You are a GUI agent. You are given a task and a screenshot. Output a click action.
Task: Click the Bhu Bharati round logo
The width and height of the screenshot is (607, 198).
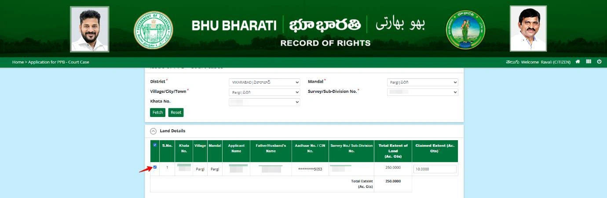click(x=465, y=30)
